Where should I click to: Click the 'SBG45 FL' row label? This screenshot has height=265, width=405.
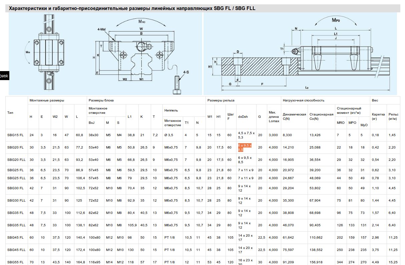click(x=15, y=238)
